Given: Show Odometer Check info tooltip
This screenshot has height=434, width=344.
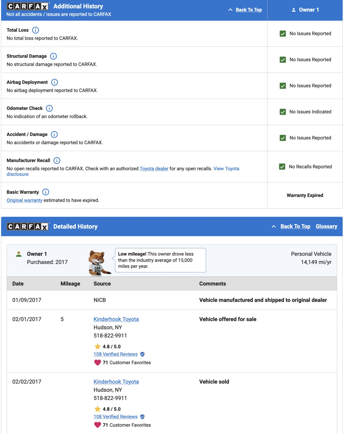Looking at the screenshot, I should click(x=49, y=108).
